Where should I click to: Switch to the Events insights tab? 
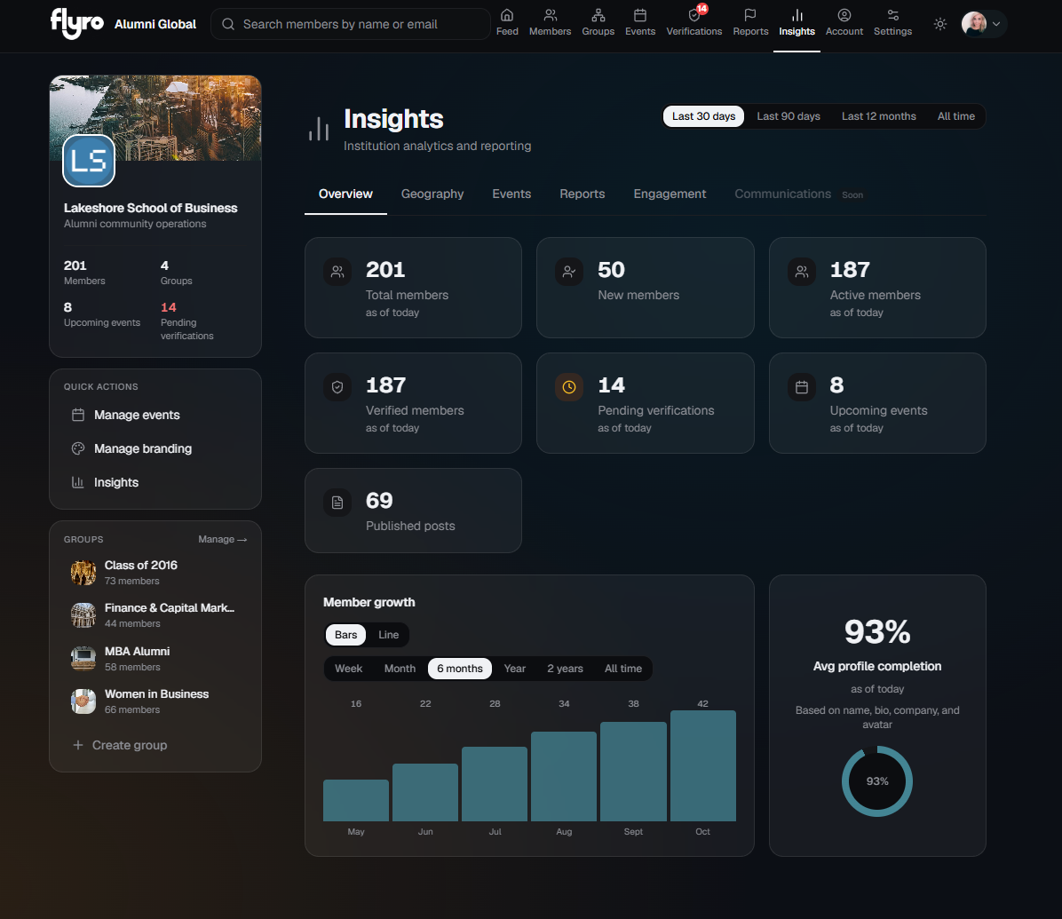[x=511, y=194]
